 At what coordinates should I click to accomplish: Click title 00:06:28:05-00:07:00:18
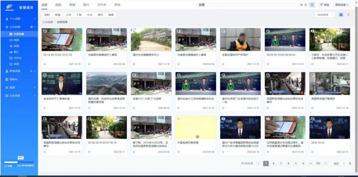pos(103,142)
